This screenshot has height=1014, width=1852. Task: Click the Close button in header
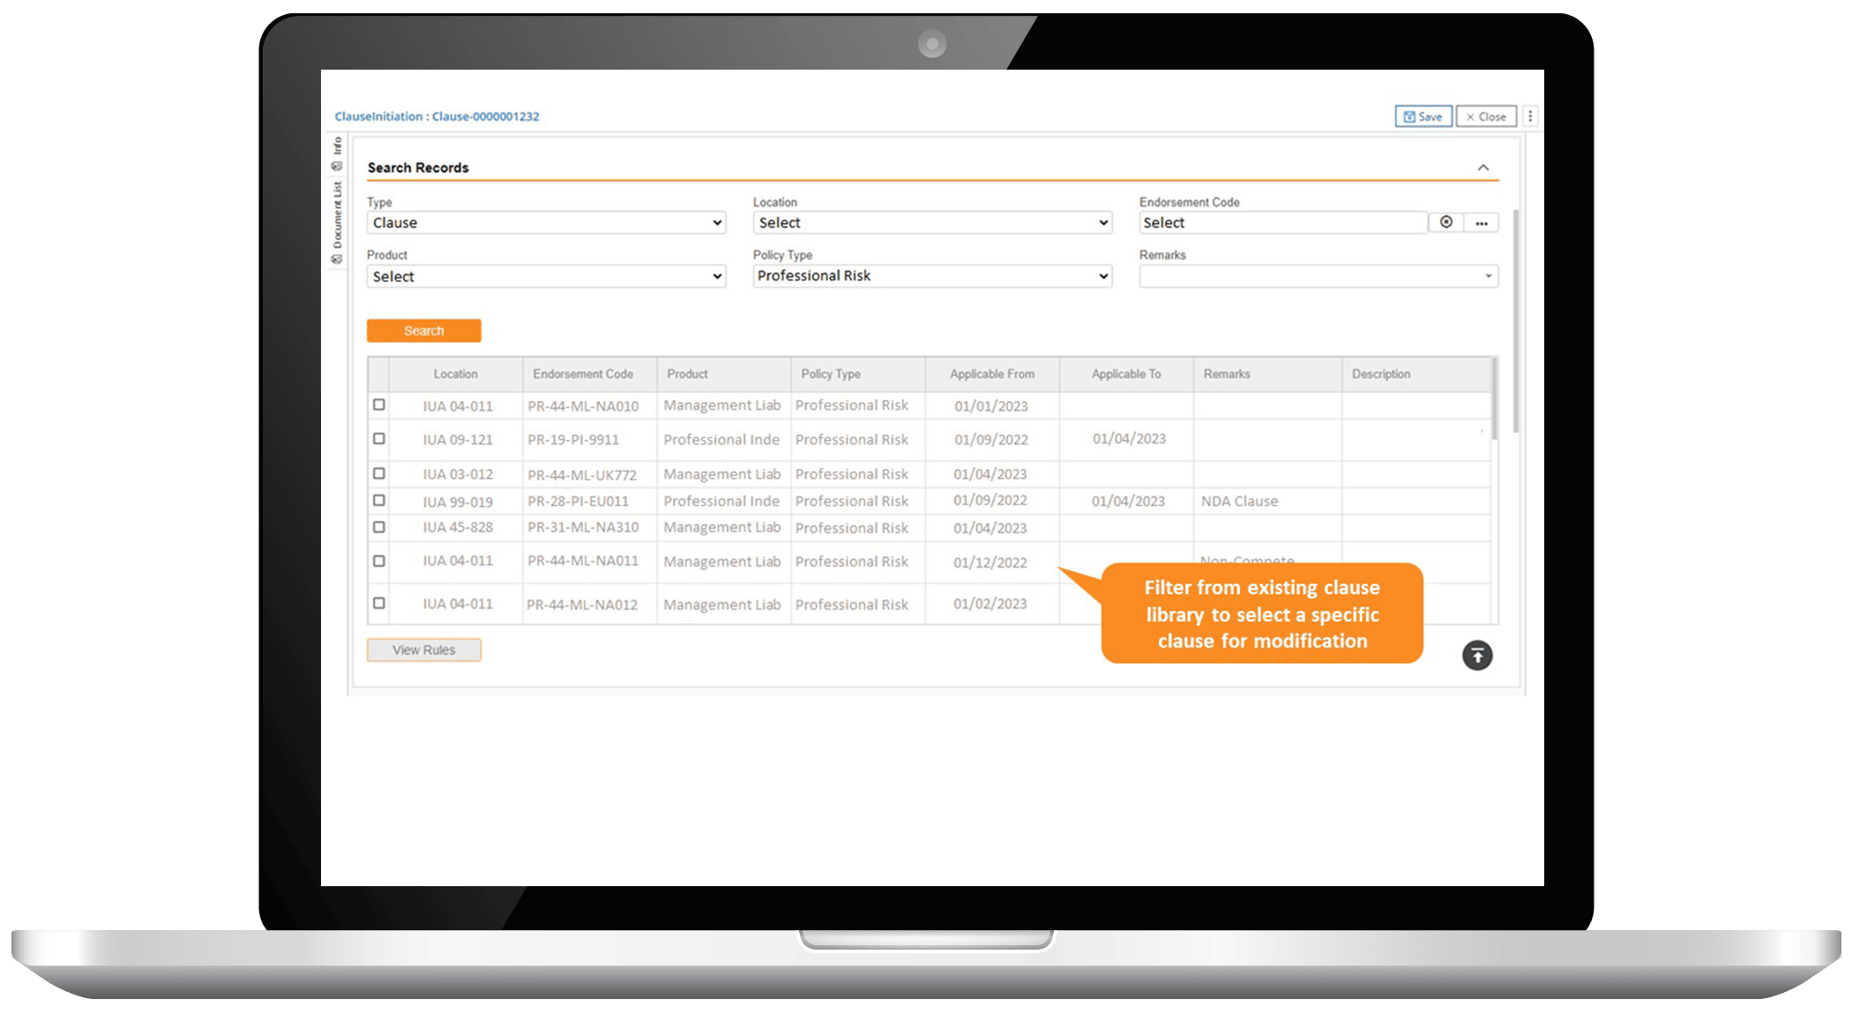[x=1485, y=116]
